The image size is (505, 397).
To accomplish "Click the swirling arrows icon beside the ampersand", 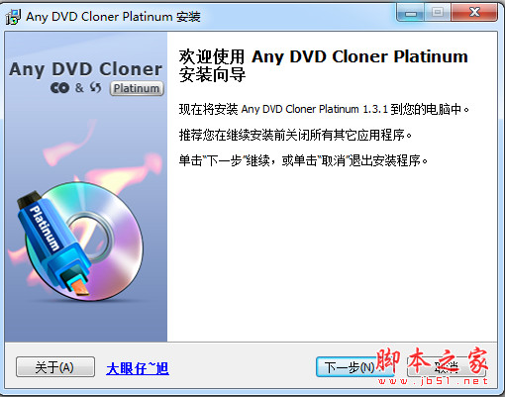I will click(x=95, y=87).
